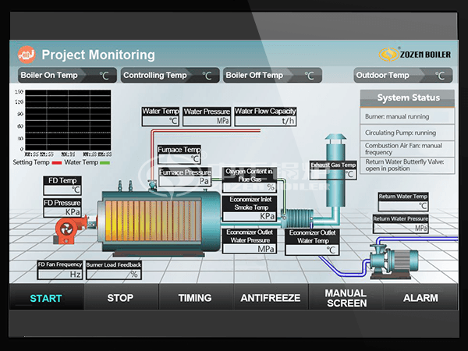Click the FD Fan Frequency Hz field
This screenshot has height=351, width=468.
coord(61,274)
